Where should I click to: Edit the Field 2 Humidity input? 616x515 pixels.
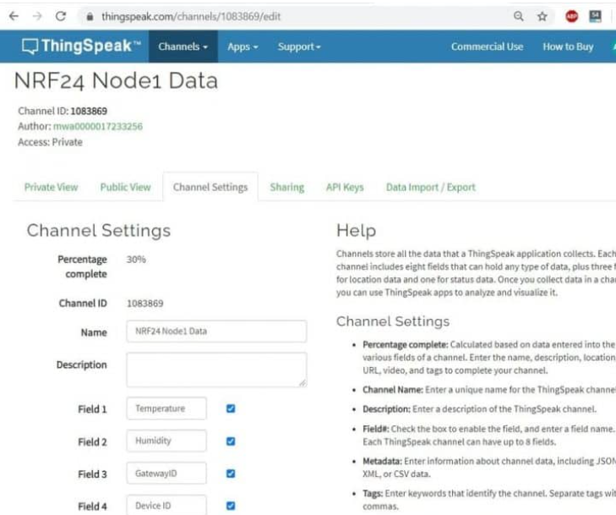point(166,441)
